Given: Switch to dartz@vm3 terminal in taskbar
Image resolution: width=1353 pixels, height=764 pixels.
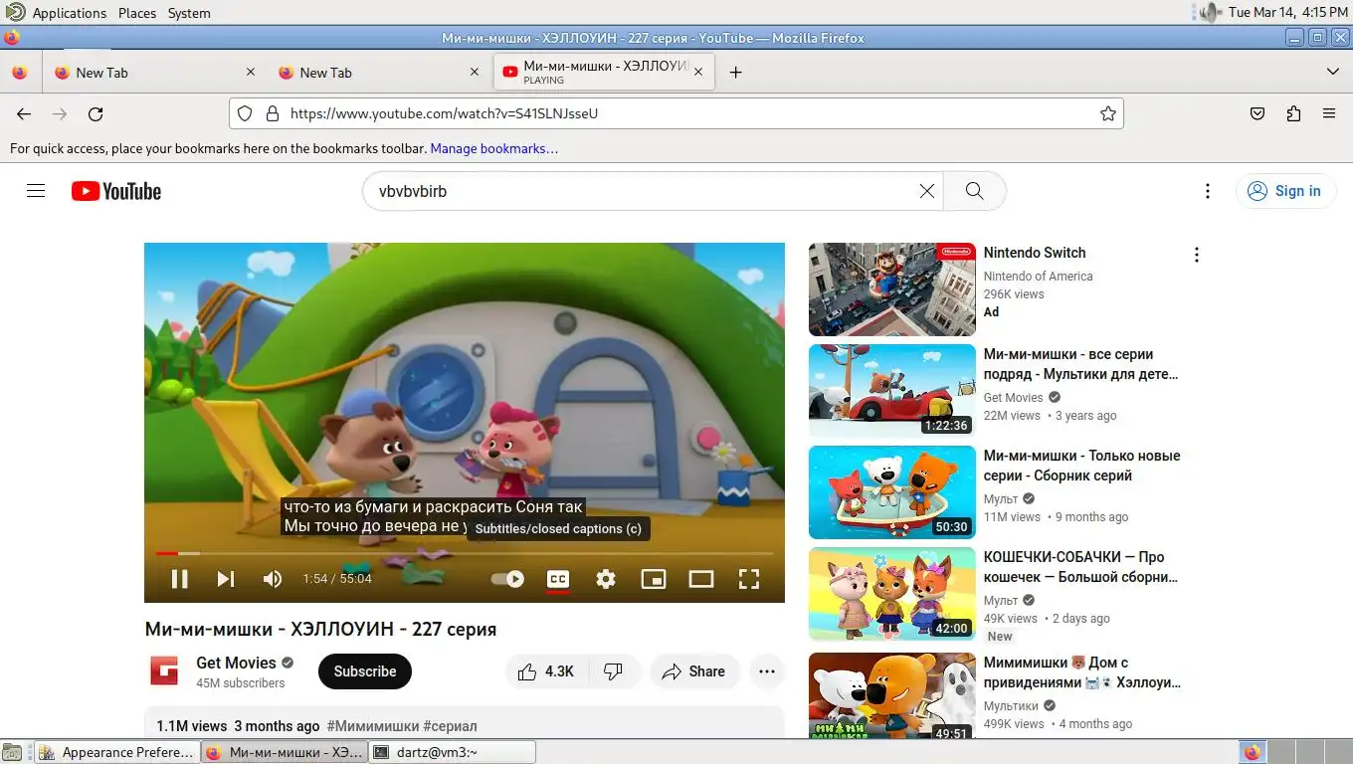Looking at the screenshot, I should [x=453, y=752].
